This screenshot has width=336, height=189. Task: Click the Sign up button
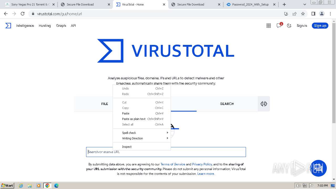click(x=320, y=25)
